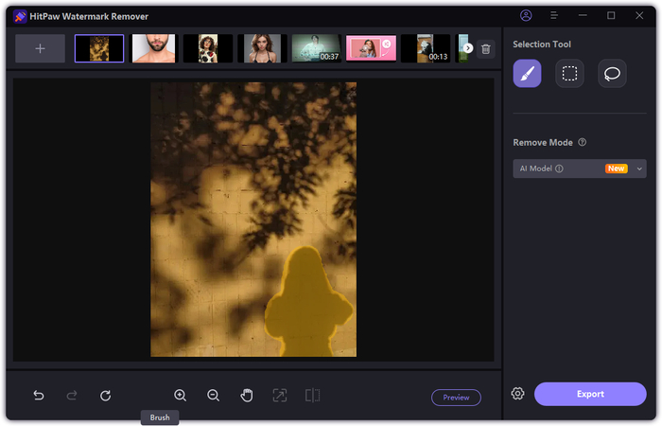Undo the last action

pyautogui.click(x=39, y=396)
